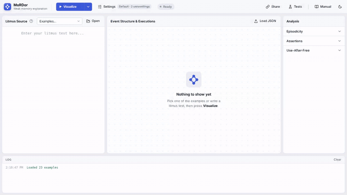
Task: Click the LOG panel label
Action: (8, 159)
